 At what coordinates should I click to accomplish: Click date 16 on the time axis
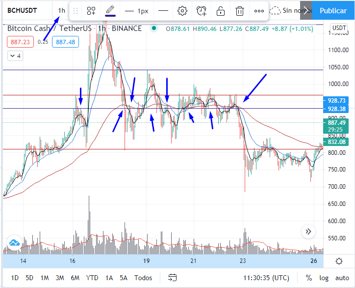pyautogui.click(x=72, y=261)
